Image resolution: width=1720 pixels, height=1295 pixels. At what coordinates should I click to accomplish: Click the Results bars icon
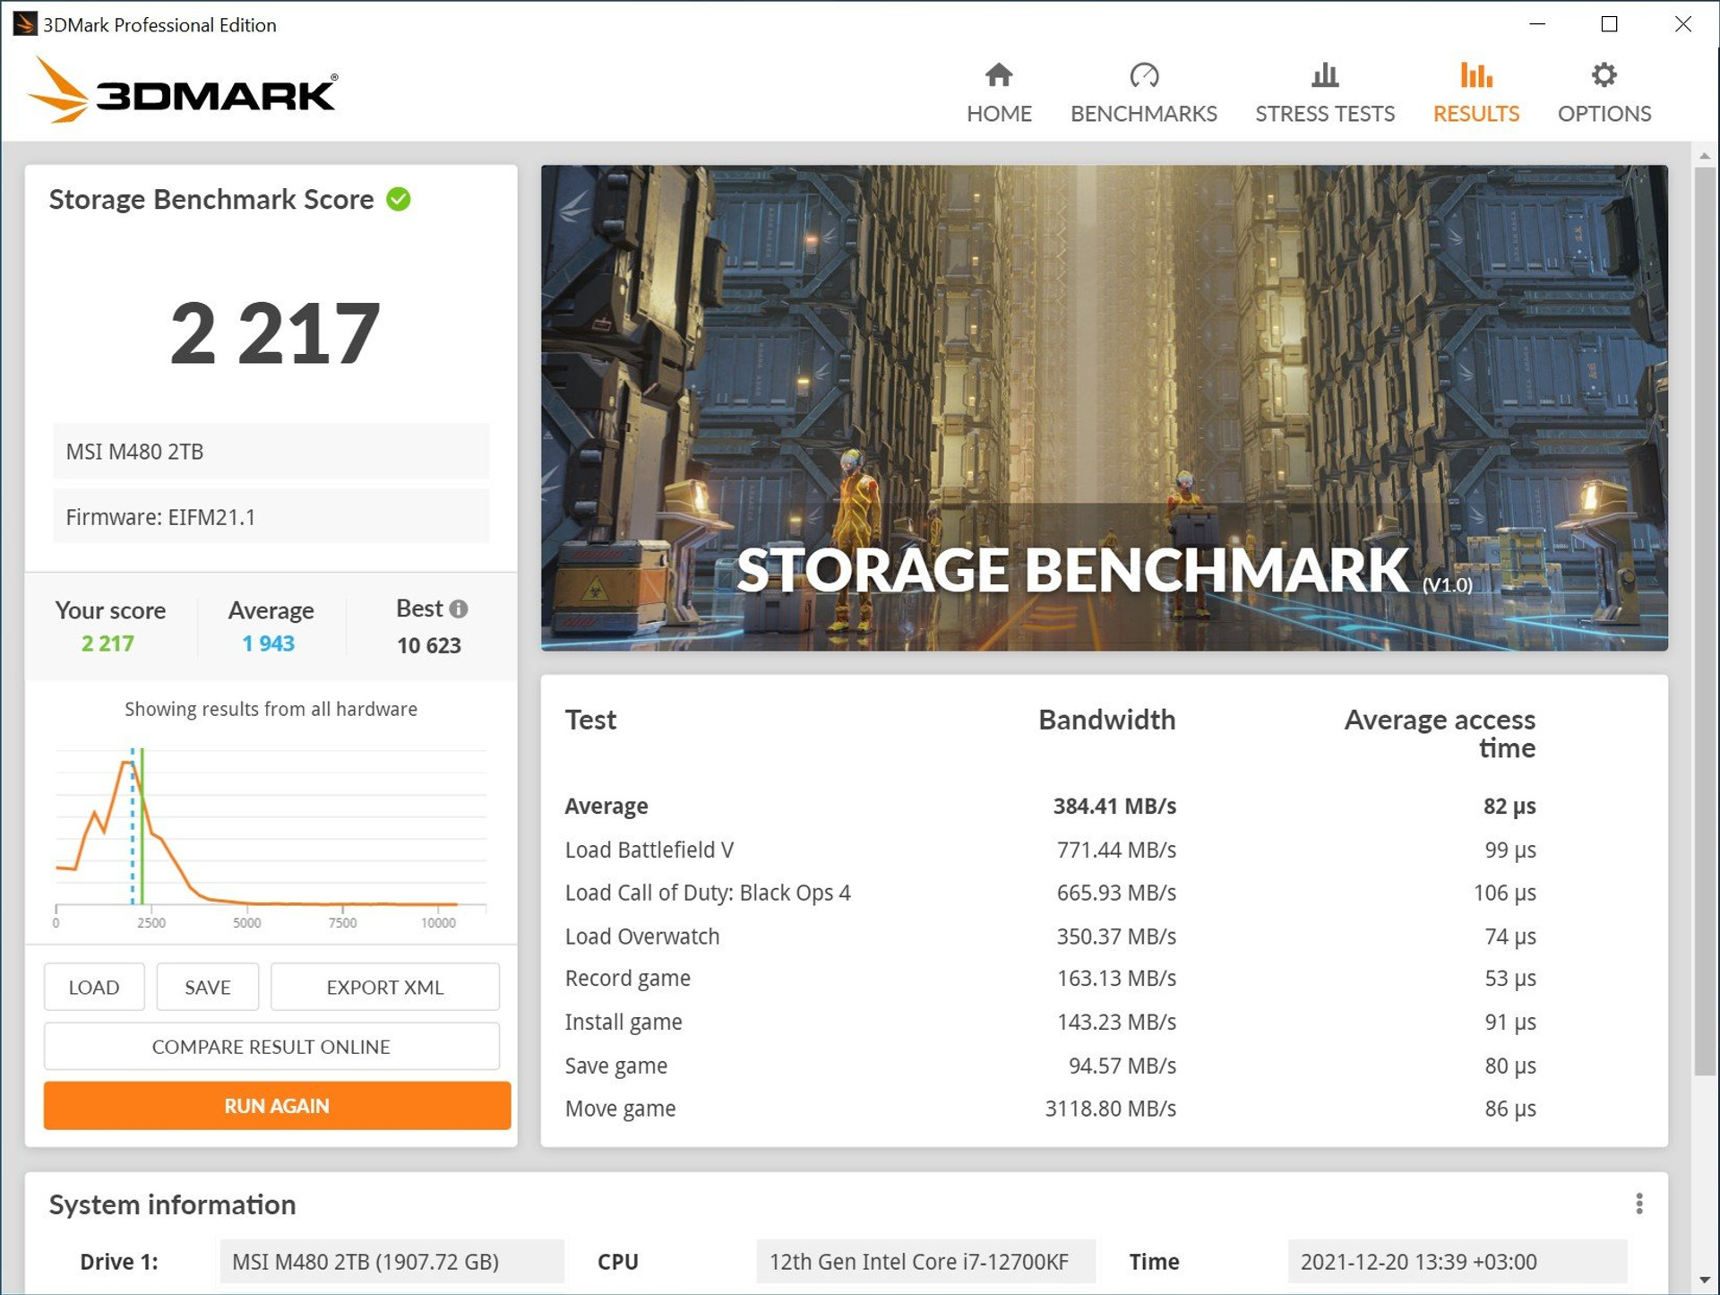click(x=1475, y=74)
